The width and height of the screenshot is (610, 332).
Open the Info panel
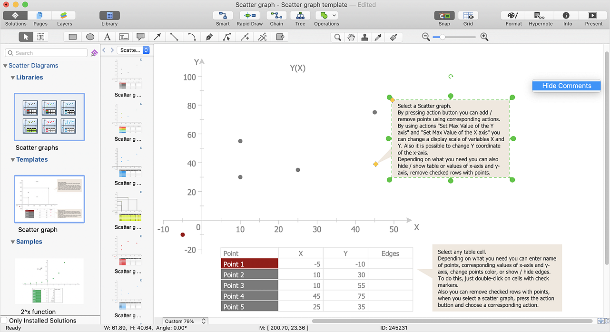click(567, 16)
